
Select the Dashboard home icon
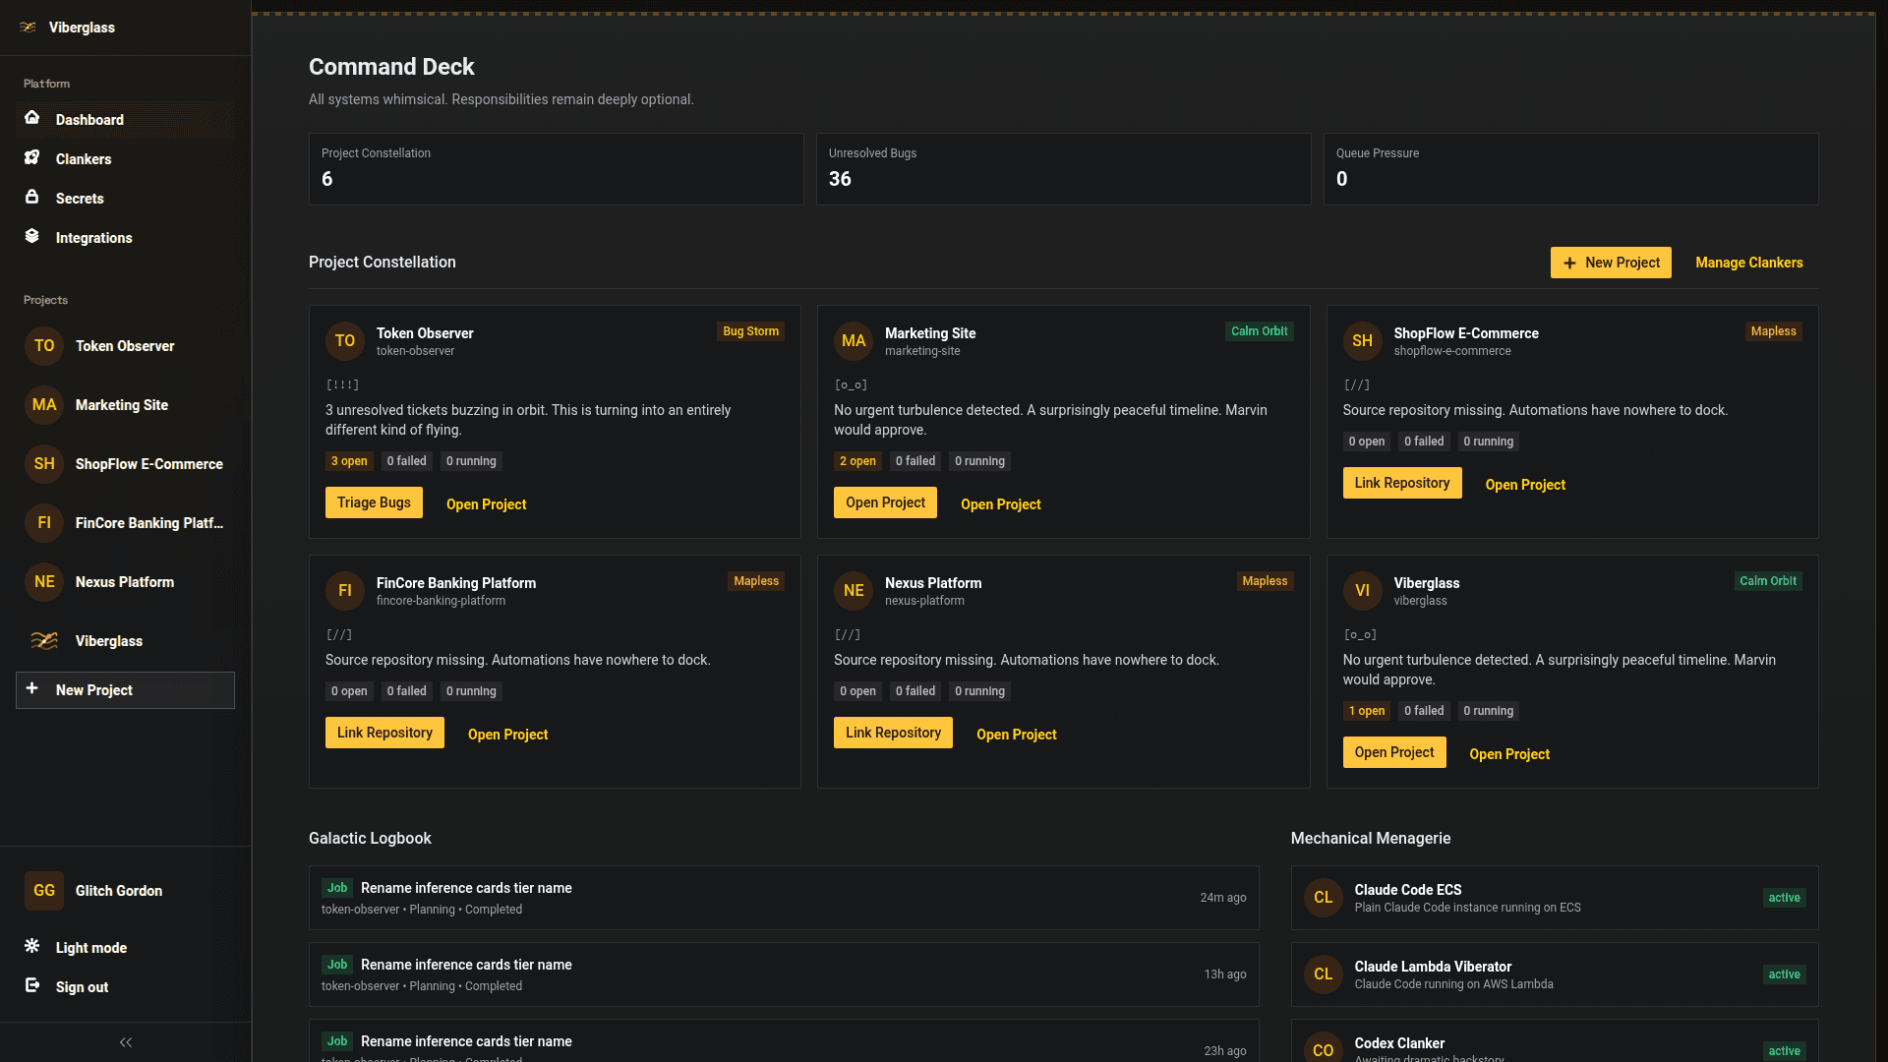point(32,119)
